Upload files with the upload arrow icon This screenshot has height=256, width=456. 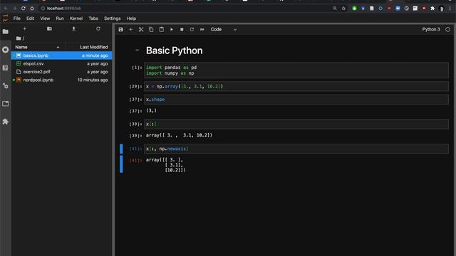73,28
